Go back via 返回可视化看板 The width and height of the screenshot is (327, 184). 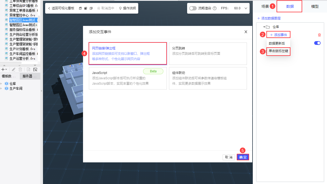tap(61, 8)
